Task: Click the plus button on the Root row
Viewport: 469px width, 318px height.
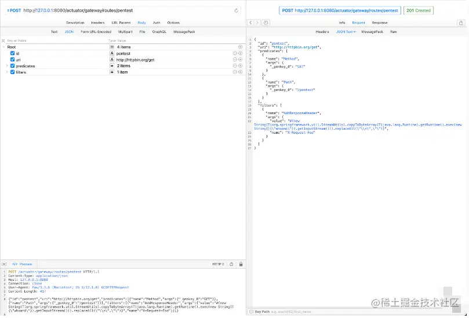Action: tap(240, 47)
